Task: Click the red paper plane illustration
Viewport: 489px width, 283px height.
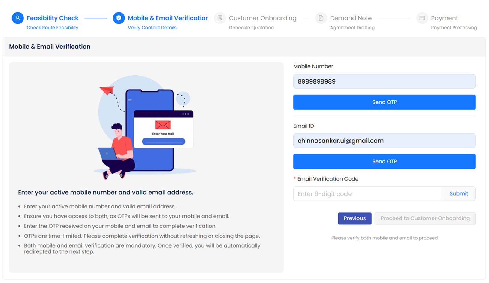Action: point(107,90)
